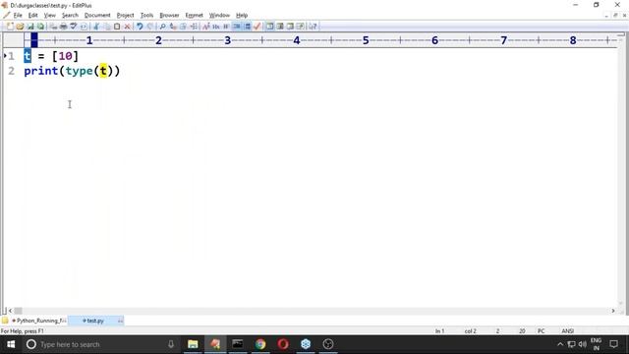Toggle the highlighted Word wrap toolbar button
Image resolution: width=629 pixels, height=354 pixels.
coord(237,27)
